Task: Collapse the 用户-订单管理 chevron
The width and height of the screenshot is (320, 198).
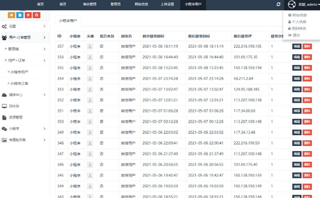Action: click(44, 38)
